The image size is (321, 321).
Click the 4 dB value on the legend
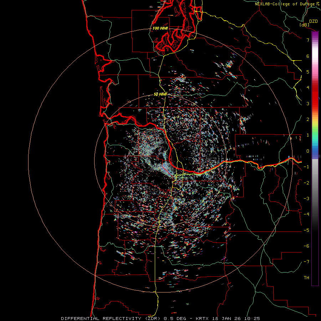(308, 88)
